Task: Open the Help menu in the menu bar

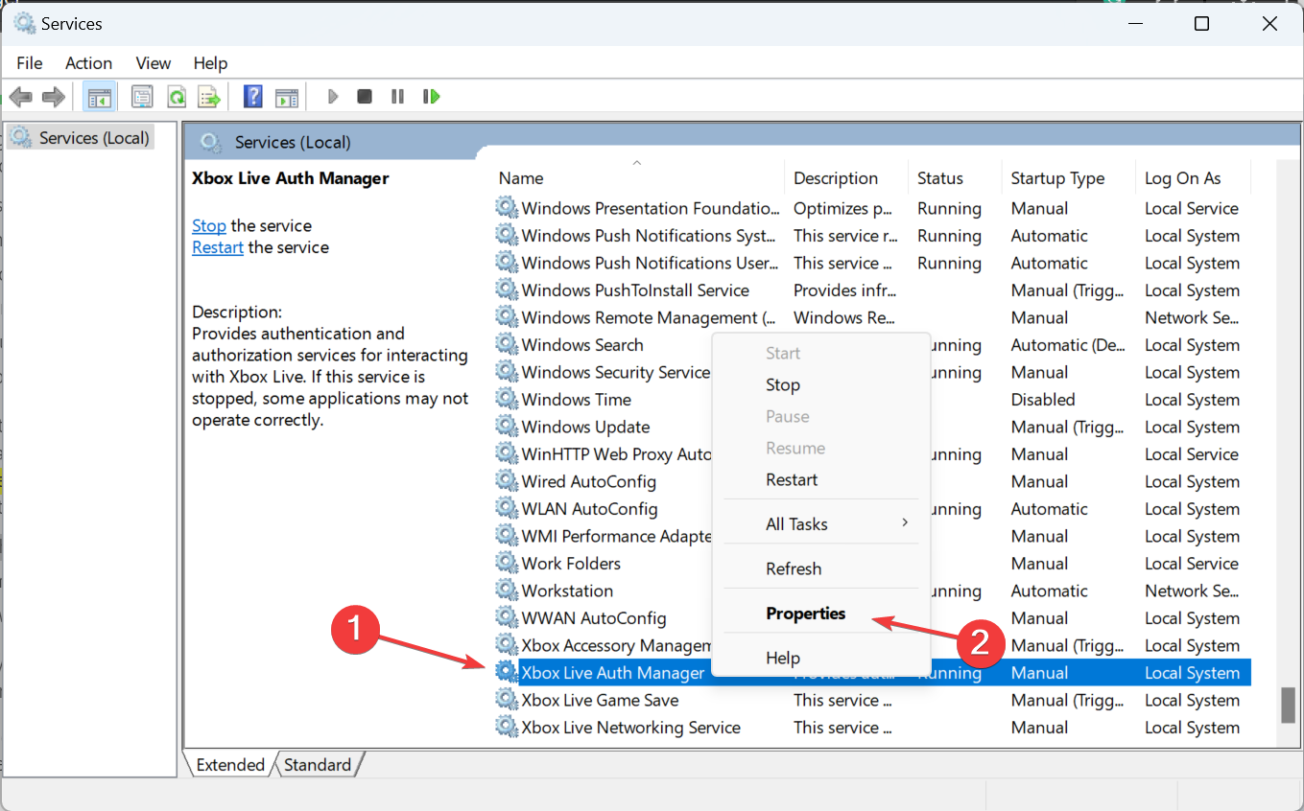Action: coord(211,63)
